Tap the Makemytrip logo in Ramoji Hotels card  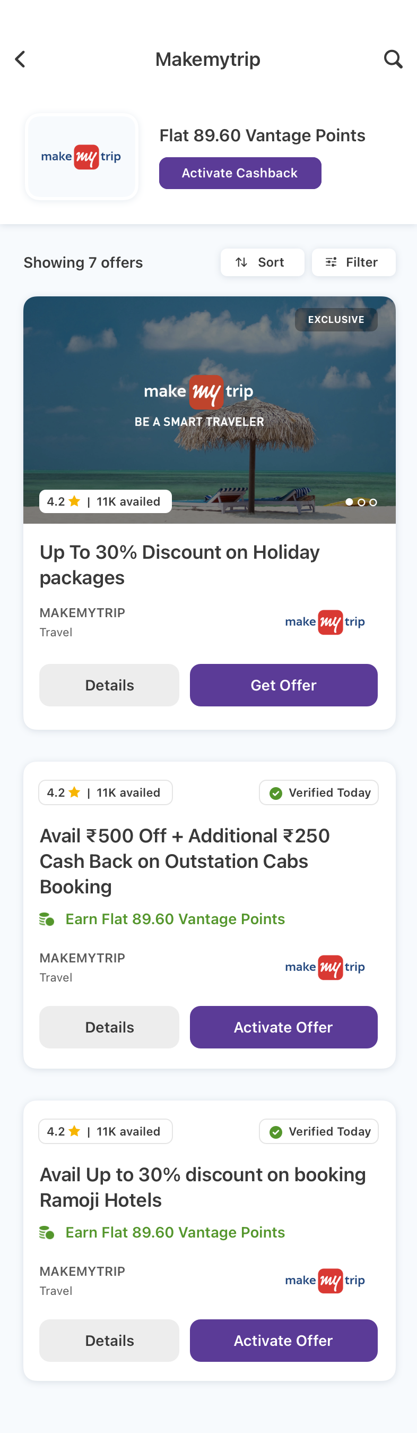pos(325,1281)
